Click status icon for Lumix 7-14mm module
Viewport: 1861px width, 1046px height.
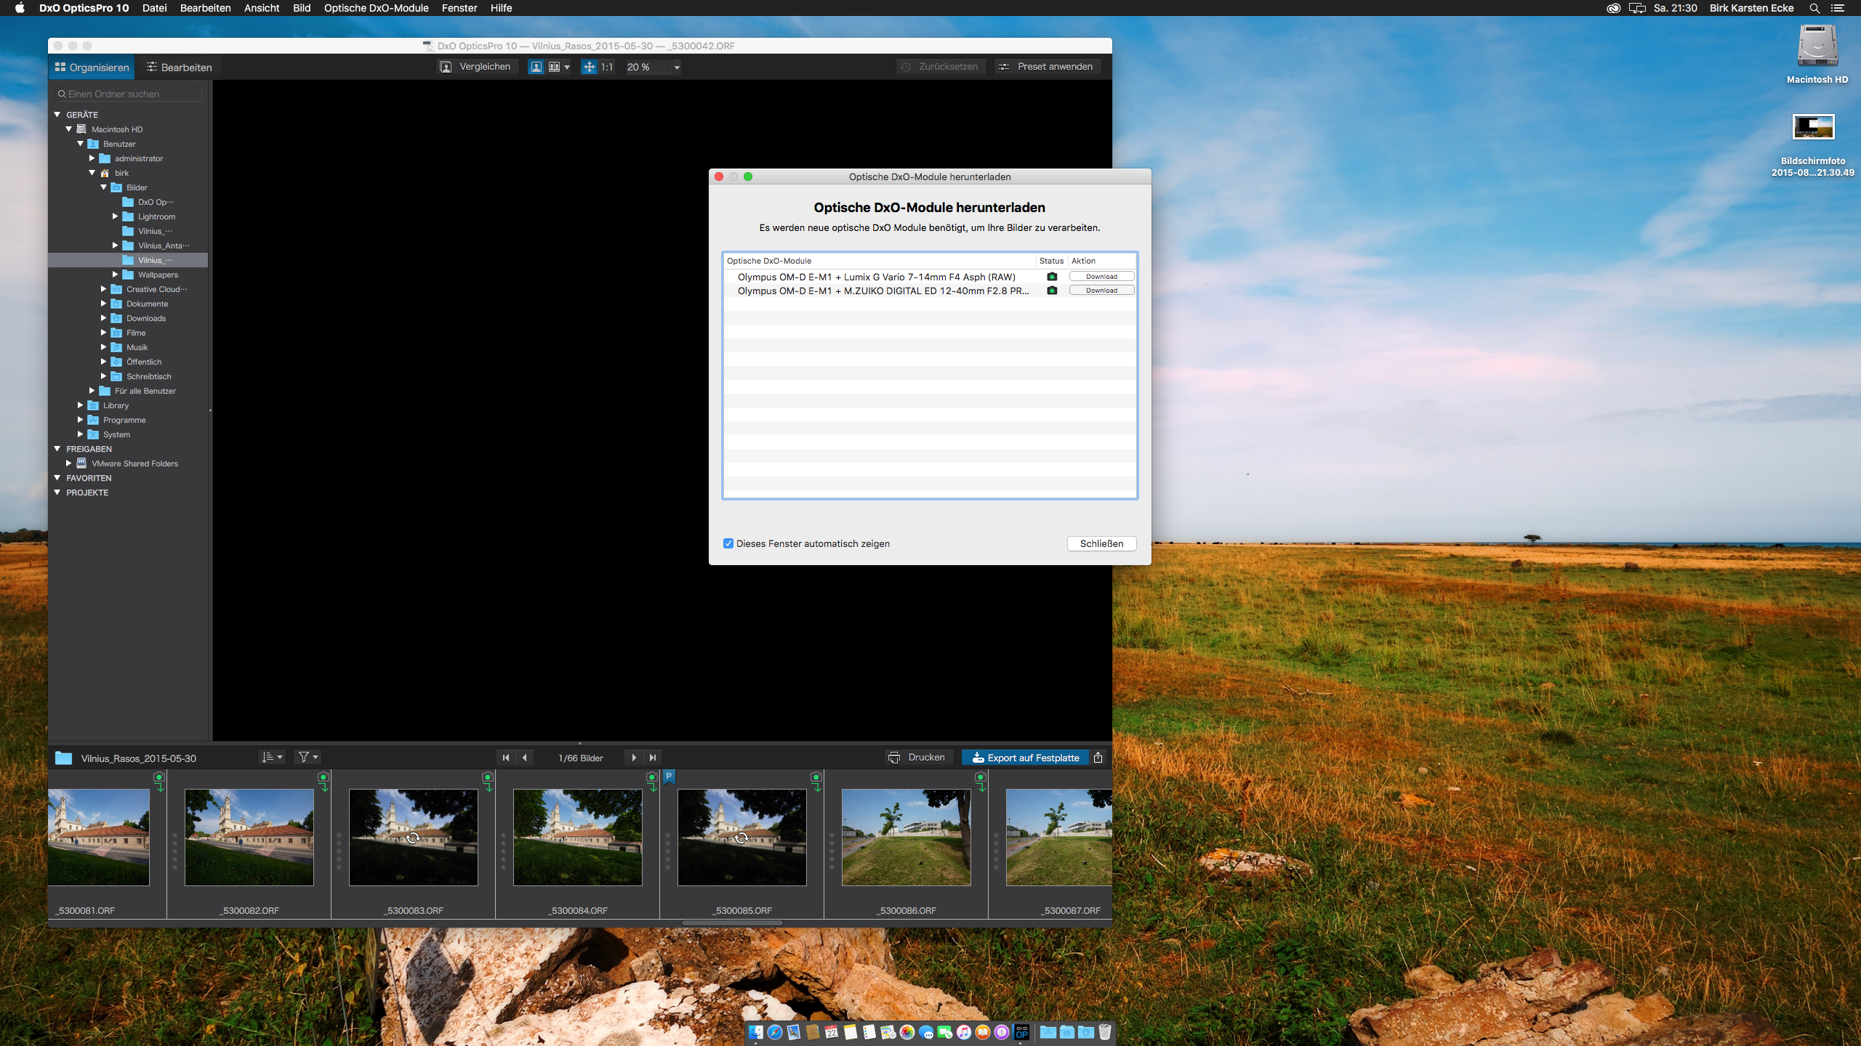[1052, 277]
